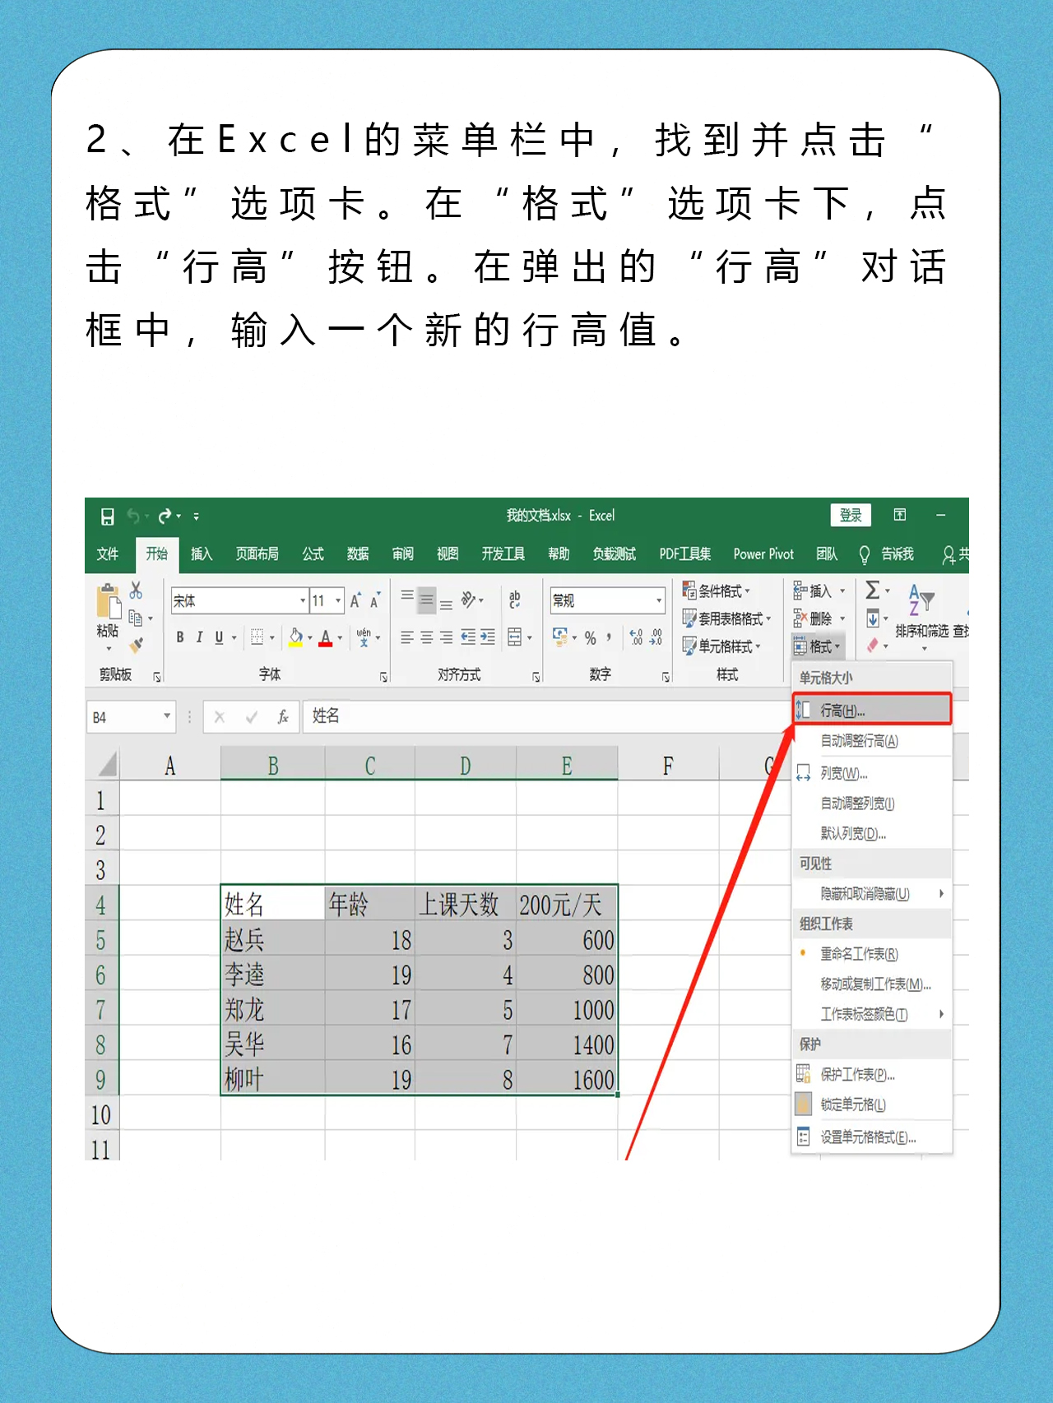Click the 插入 button in the cells group

819,590
